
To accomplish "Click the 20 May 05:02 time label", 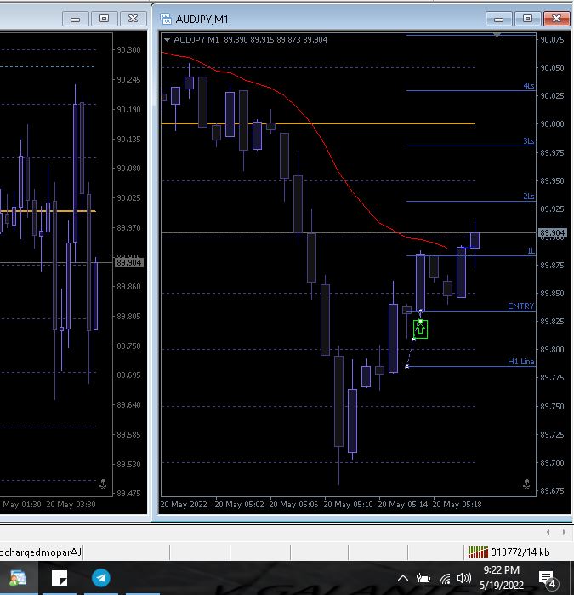I will pyautogui.click(x=239, y=504).
